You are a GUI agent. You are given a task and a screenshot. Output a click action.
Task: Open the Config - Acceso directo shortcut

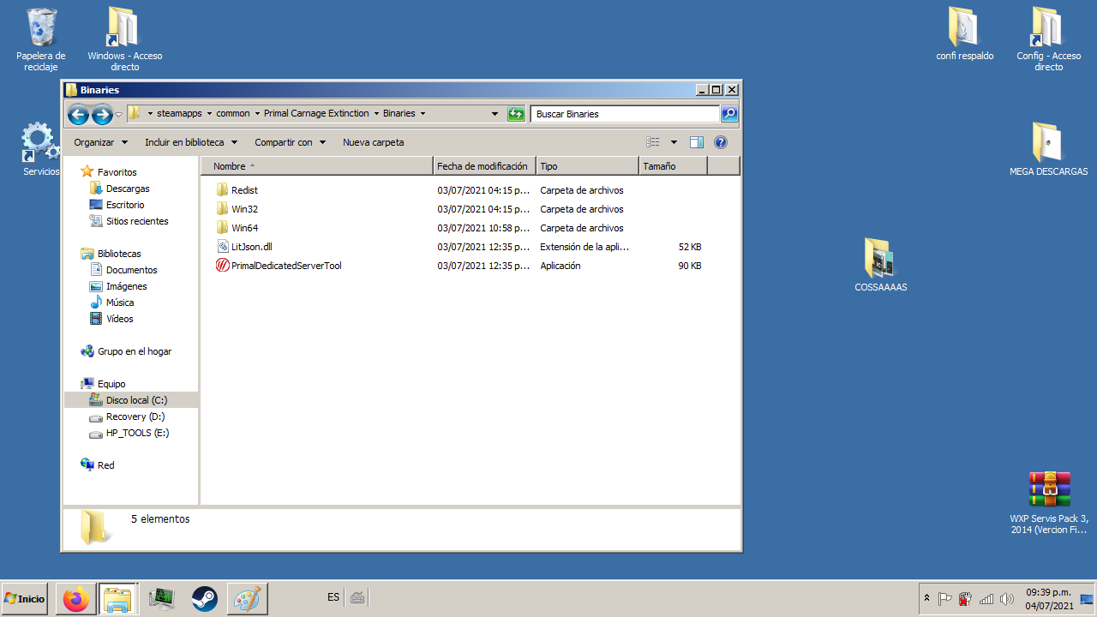coord(1048,39)
